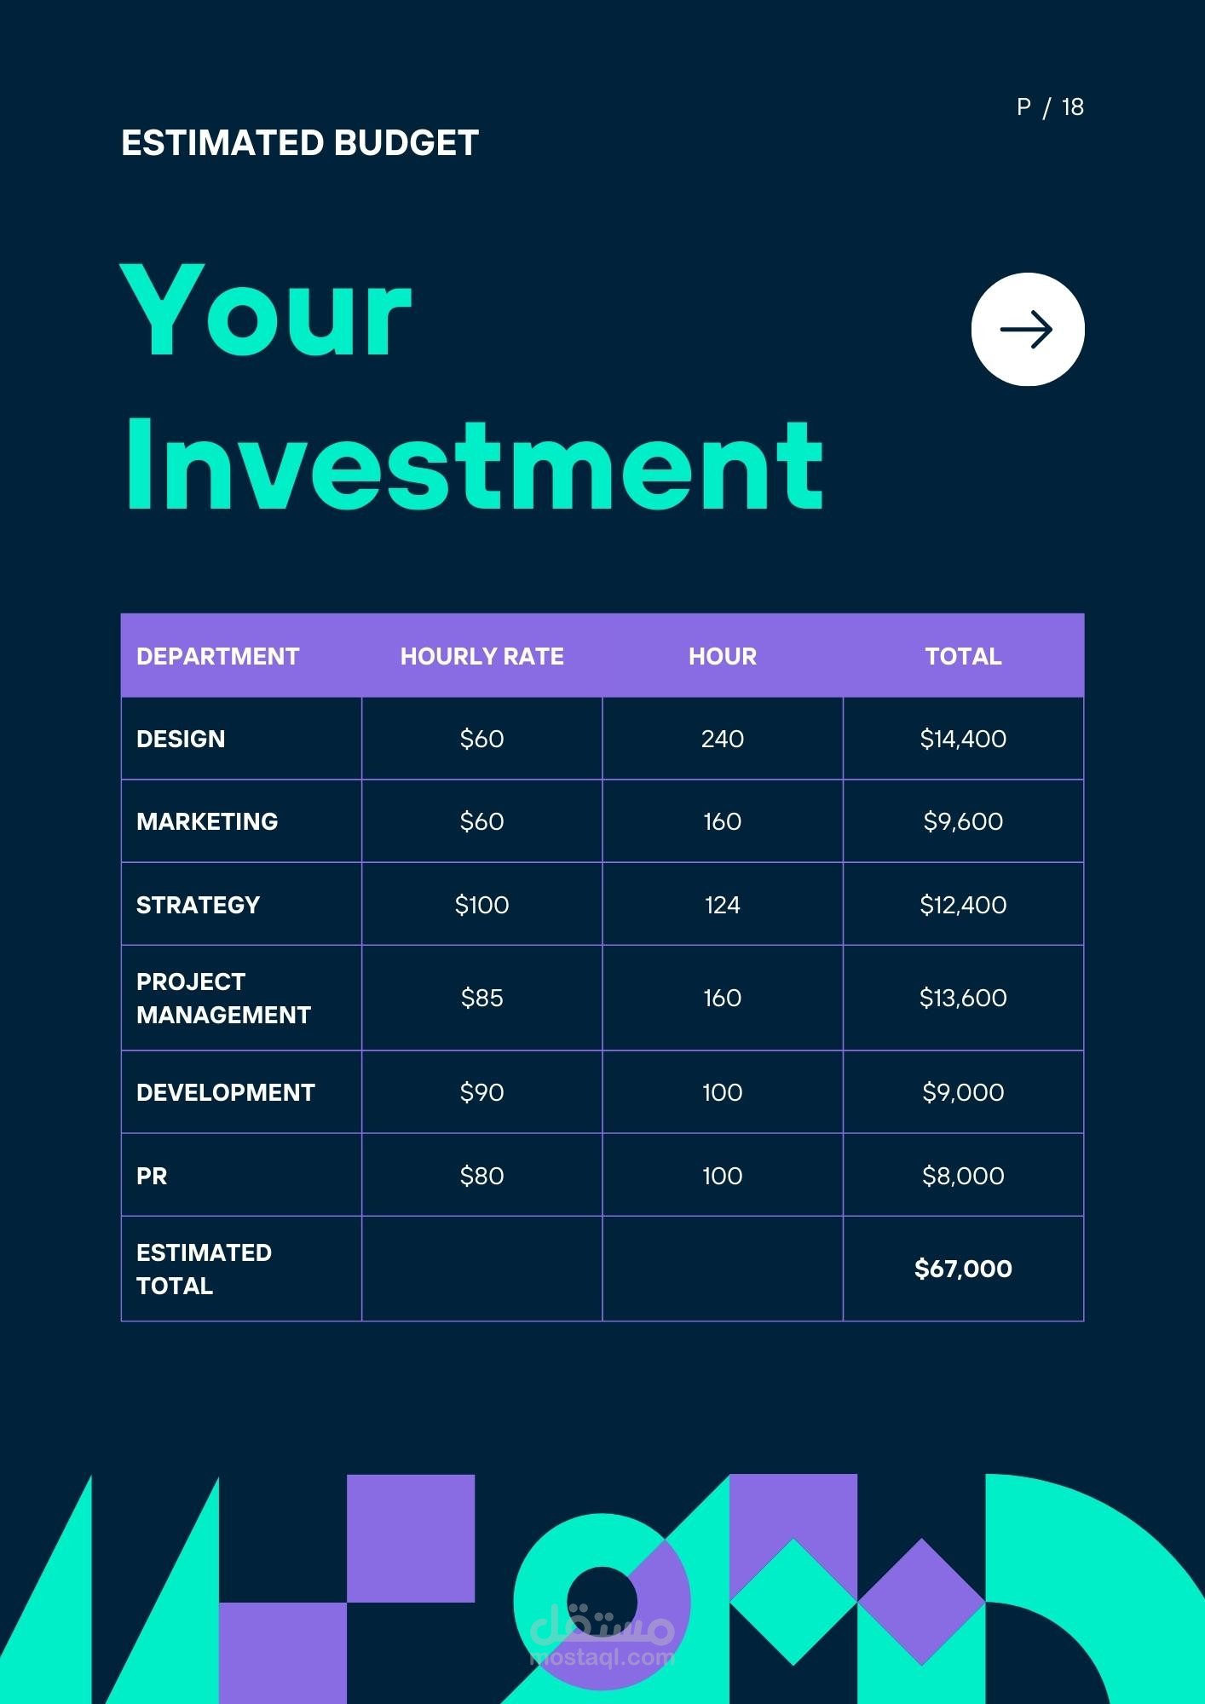Select the DEPARTMENT column header

point(218,656)
